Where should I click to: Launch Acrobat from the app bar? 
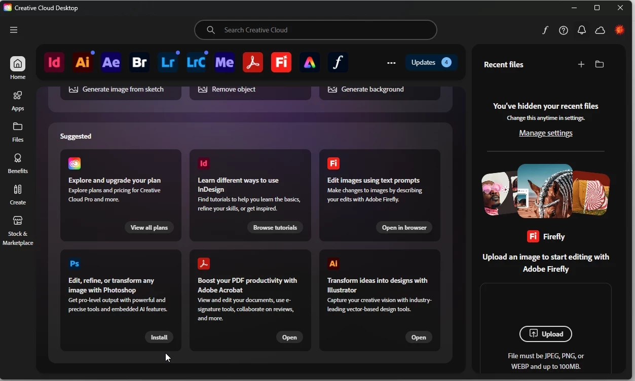pos(253,62)
